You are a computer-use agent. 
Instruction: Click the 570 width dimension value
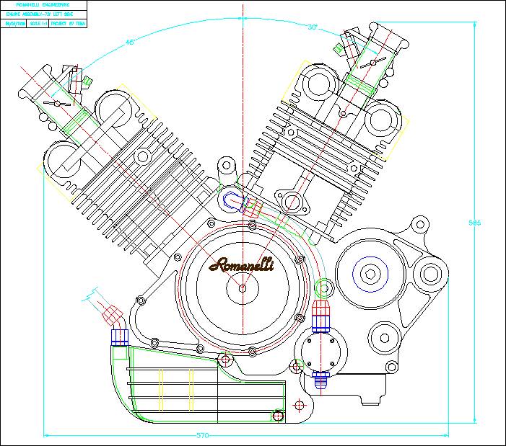pos(203,435)
